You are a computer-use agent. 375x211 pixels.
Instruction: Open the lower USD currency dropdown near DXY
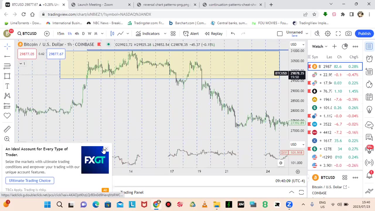[x=297, y=144]
